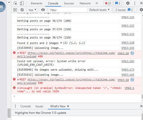Image resolution: width=143 pixels, height=120 pixels.
Task: Click the network request icon on 500 row
Action: (132, 80)
